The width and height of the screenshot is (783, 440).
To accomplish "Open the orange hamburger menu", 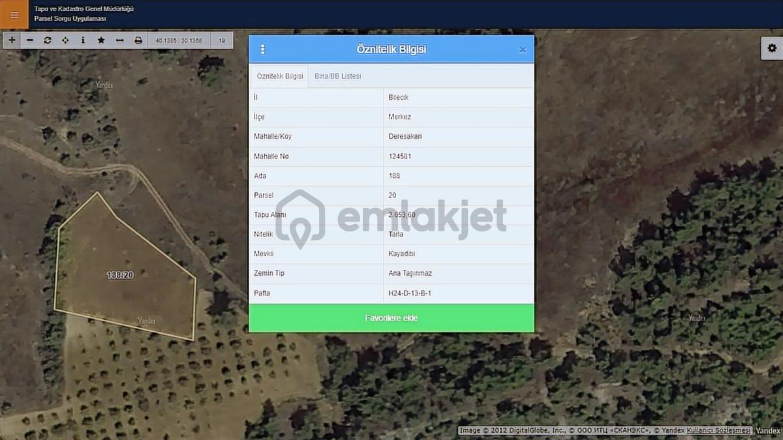I will pyautogui.click(x=14, y=14).
